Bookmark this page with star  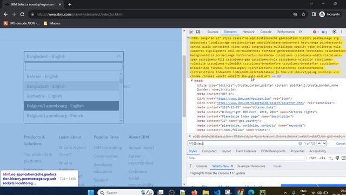click(303, 15)
